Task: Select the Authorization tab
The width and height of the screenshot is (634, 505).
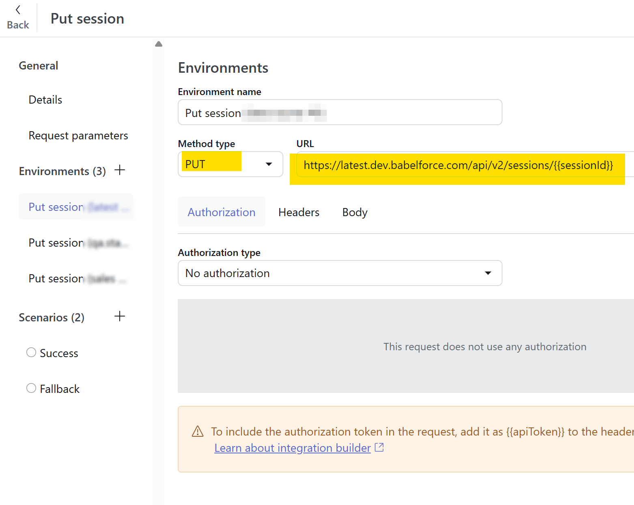Action: 221,212
